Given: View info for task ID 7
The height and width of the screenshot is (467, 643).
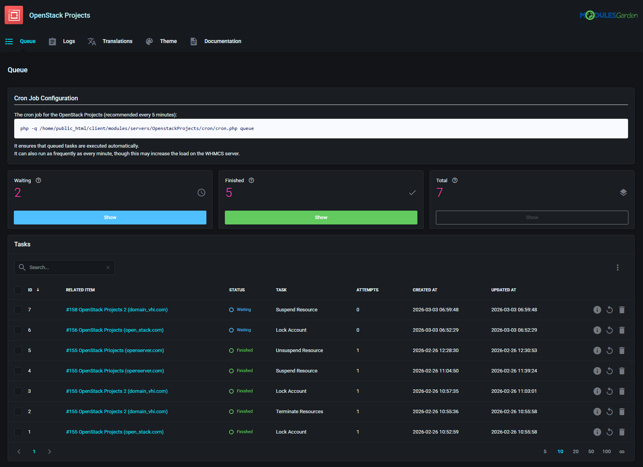Looking at the screenshot, I should pos(597,309).
